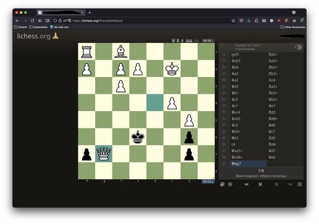319x224 pixels.
Task: Open the My Add-ons bookmark
Action: (59, 27)
